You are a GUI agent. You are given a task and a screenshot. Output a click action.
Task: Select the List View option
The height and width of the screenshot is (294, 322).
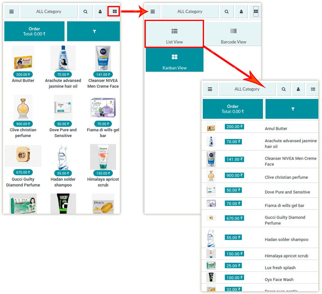174,34
